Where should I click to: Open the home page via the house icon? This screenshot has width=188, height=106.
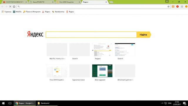pos(14,6)
